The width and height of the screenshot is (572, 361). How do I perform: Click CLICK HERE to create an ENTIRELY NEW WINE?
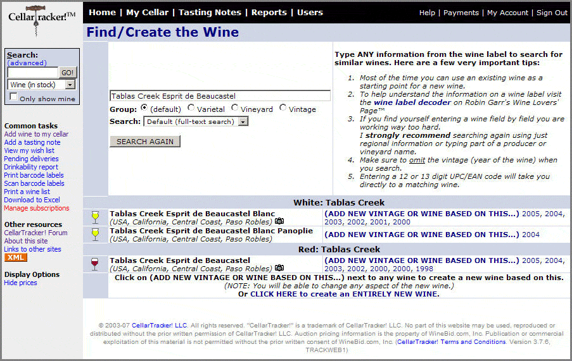(345, 294)
